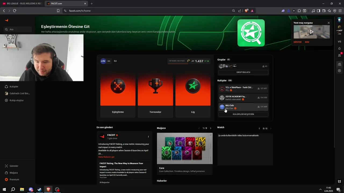Open friends icon with red badge
Screen dimensions: 344x193
tap(339, 55)
